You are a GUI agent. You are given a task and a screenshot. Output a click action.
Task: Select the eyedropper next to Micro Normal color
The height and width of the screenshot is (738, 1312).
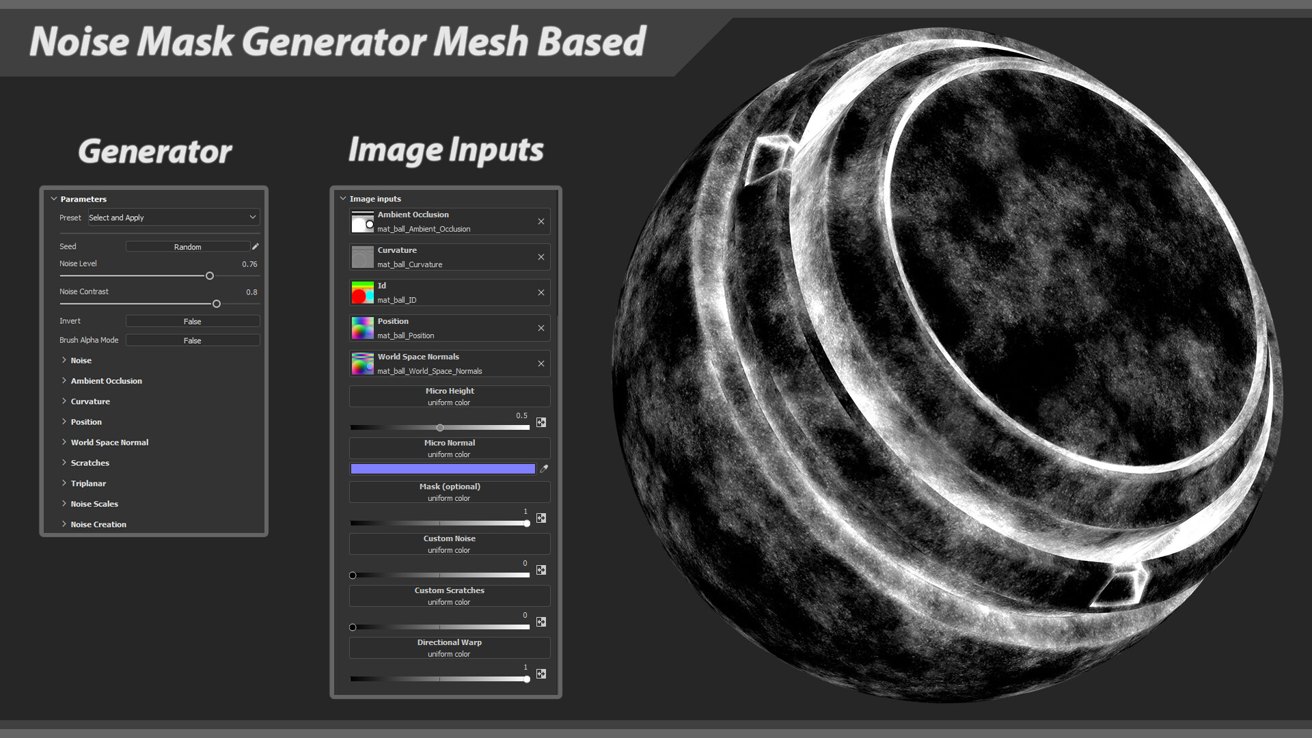pos(543,469)
